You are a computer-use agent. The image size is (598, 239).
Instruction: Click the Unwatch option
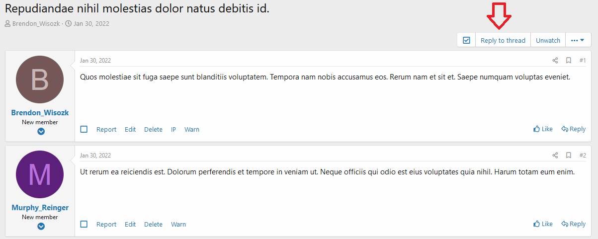click(548, 40)
